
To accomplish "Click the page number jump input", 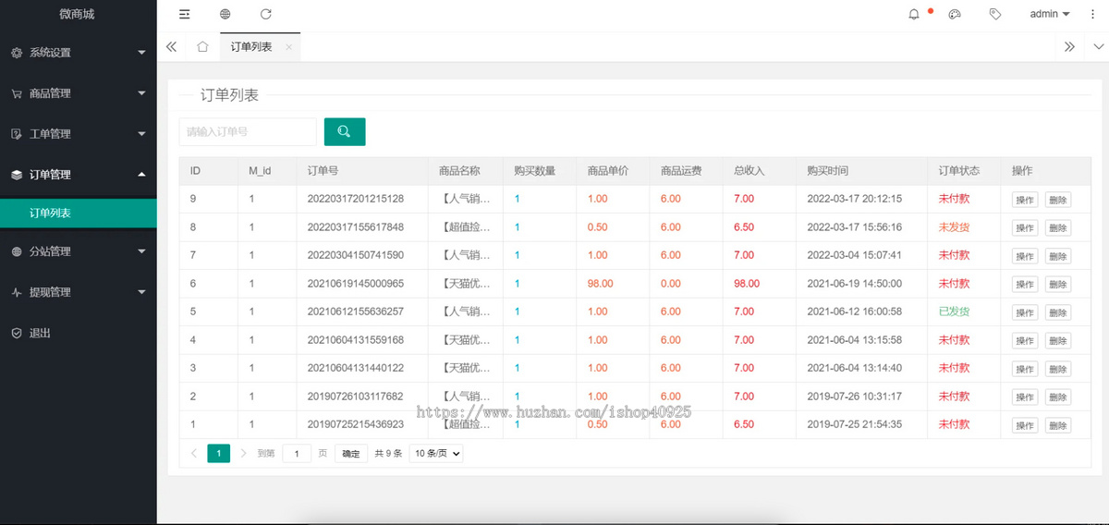I will pos(297,454).
